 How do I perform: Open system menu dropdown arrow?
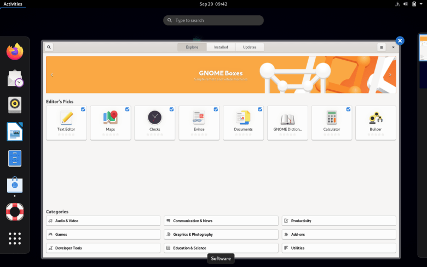click(x=422, y=4)
